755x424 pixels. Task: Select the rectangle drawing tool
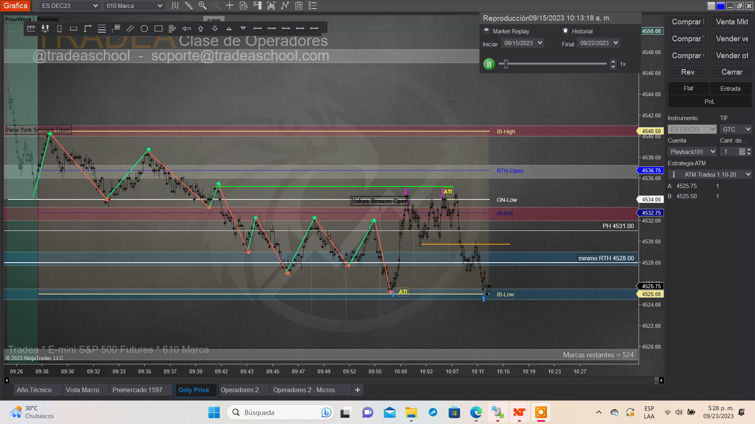point(158,28)
